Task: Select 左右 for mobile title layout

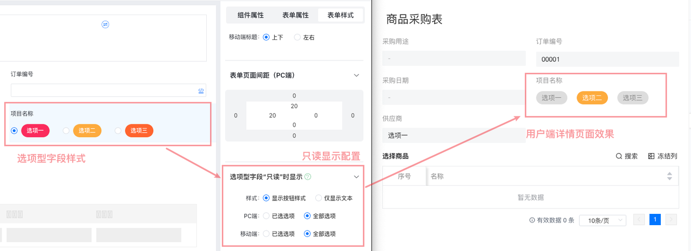Action: [x=297, y=38]
